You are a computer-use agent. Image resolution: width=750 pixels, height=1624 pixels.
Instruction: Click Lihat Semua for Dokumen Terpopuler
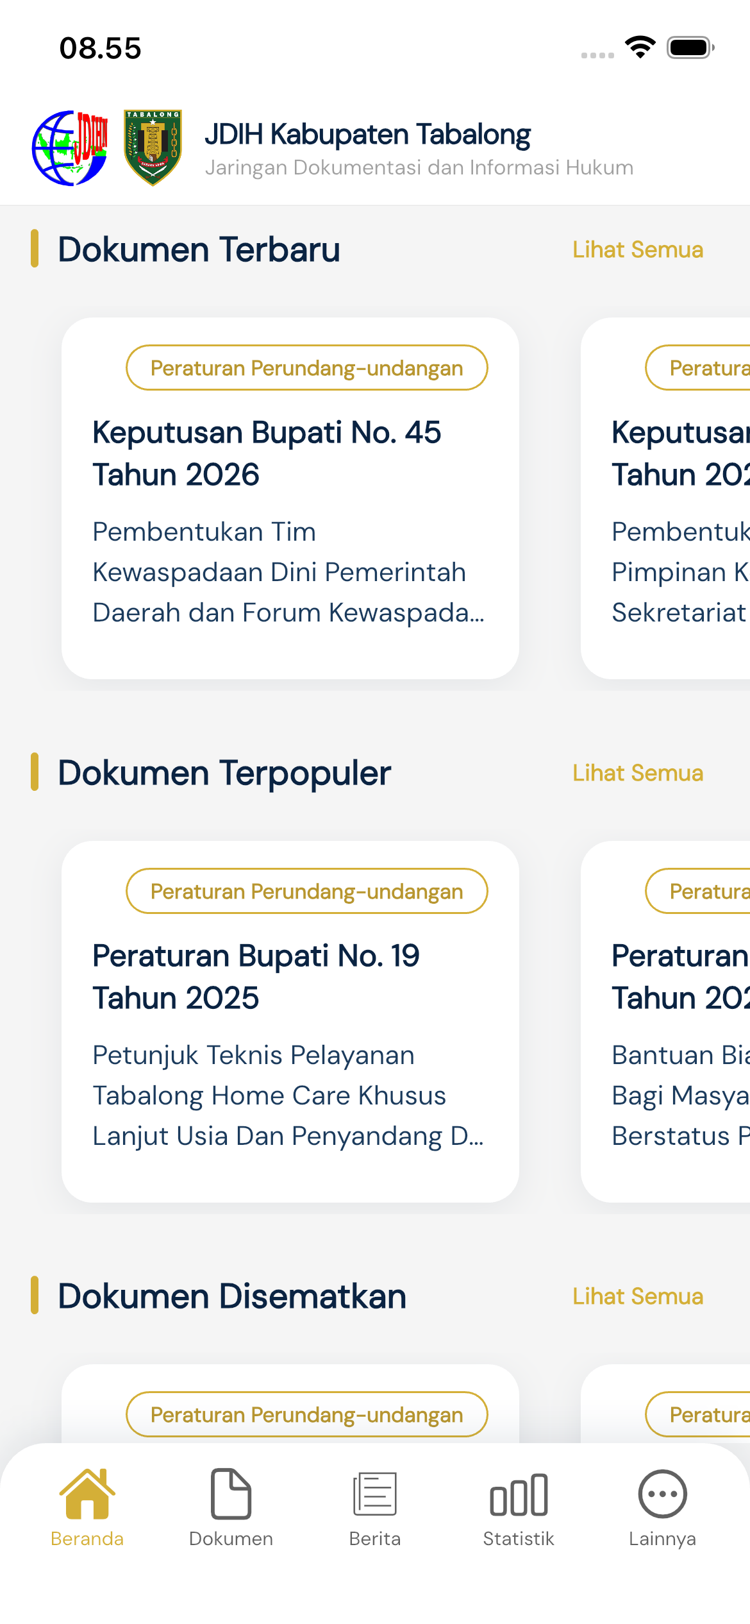[x=638, y=773]
